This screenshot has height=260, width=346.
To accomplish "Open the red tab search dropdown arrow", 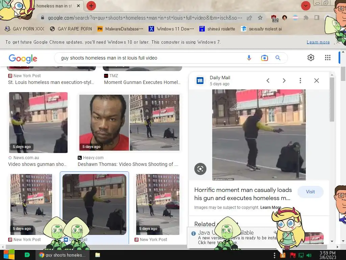I will pos(305,6).
